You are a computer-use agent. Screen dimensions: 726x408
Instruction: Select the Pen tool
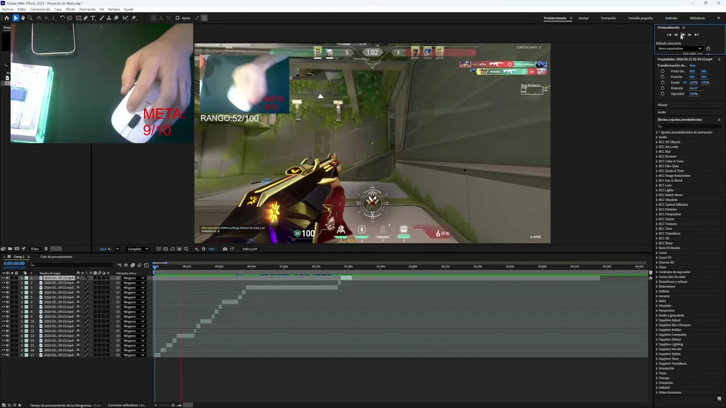coord(86,18)
